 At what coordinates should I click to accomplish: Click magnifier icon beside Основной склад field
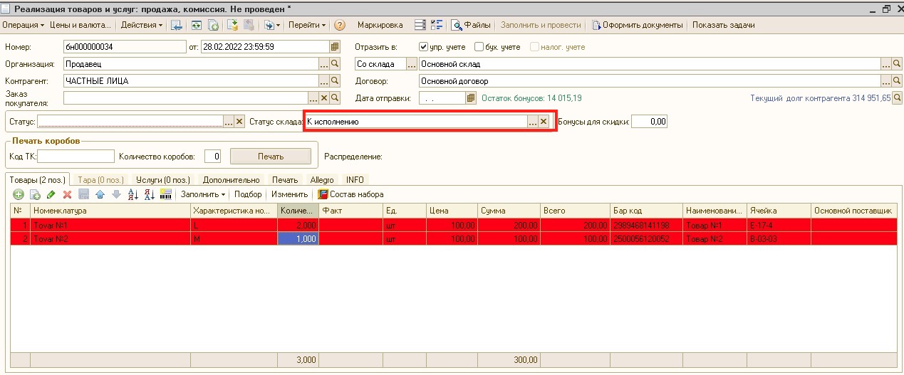[x=897, y=63]
